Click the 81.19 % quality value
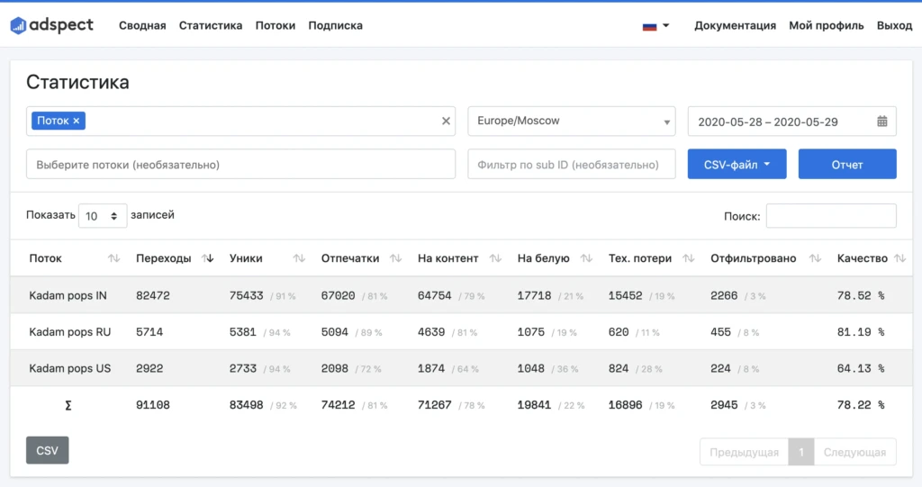Image resolution: width=922 pixels, height=487 pixels. (x=861, y=332)
